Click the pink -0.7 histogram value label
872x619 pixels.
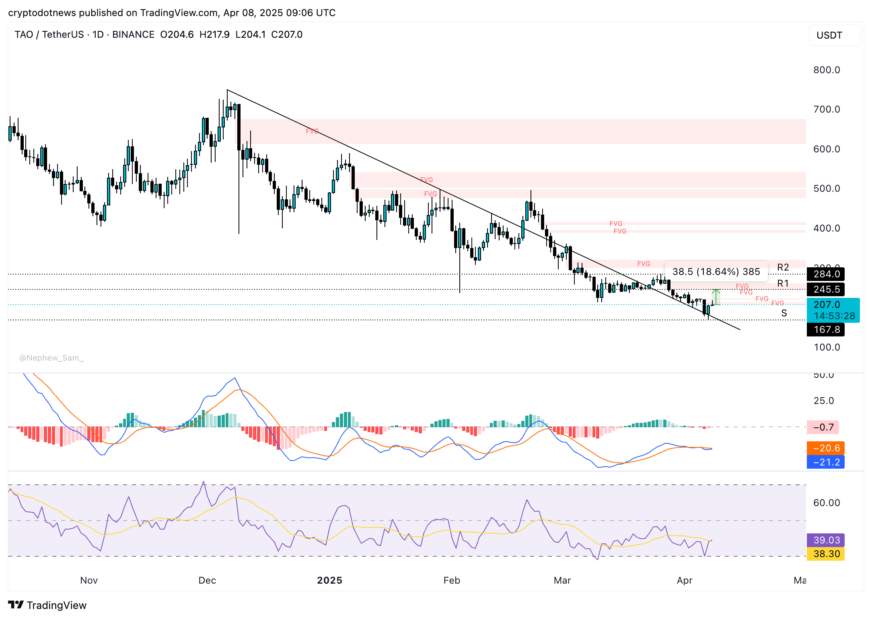pos(823,427)
